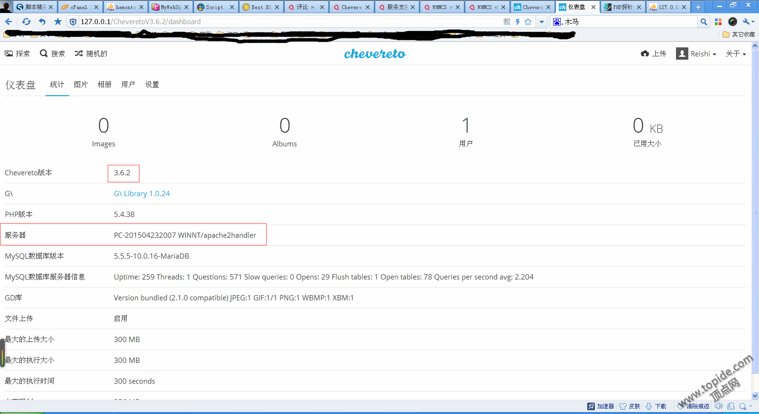The height and width of the screenshot is (414, 759).
Task: Click the vertical scrollbar down arrow
Action: (755, 396)
